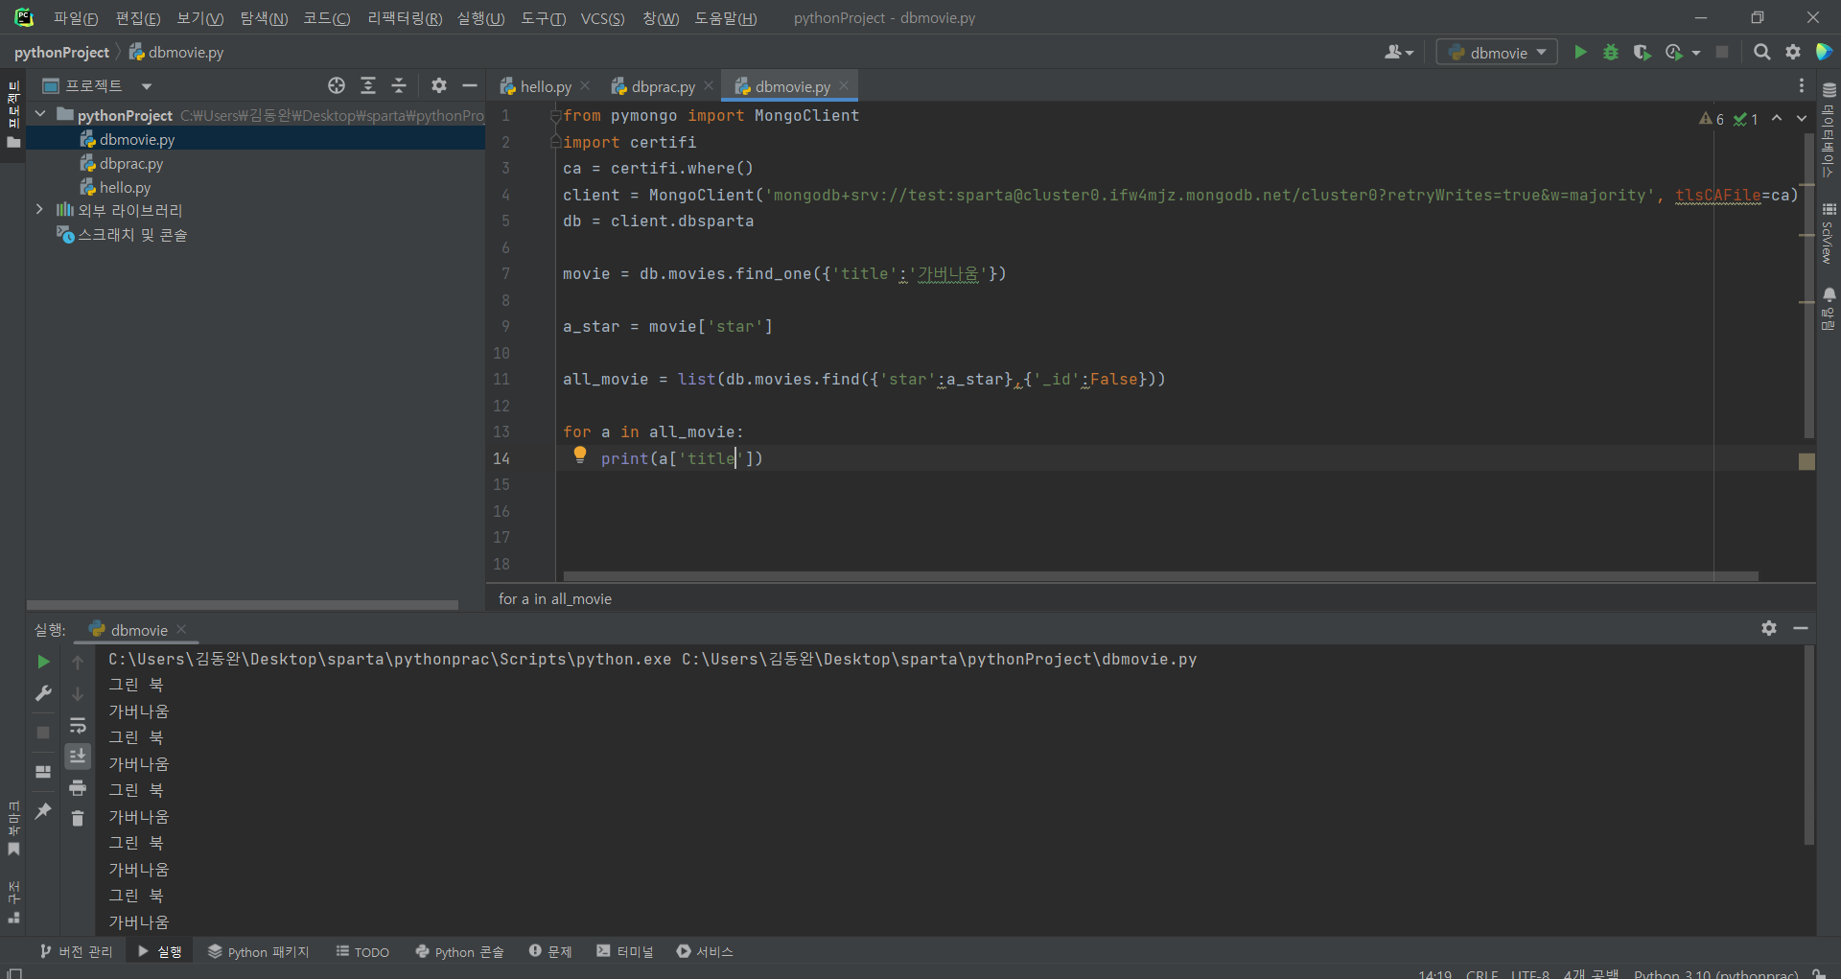Collapse all items in project tree

tap(399, 85)
